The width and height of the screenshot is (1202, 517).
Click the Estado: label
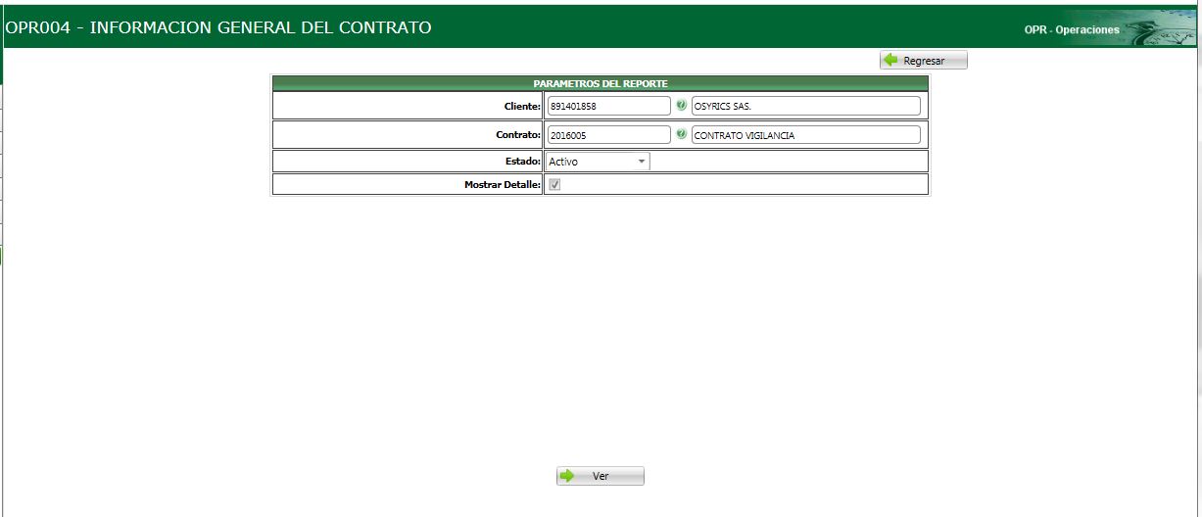[x=523, y=161]
